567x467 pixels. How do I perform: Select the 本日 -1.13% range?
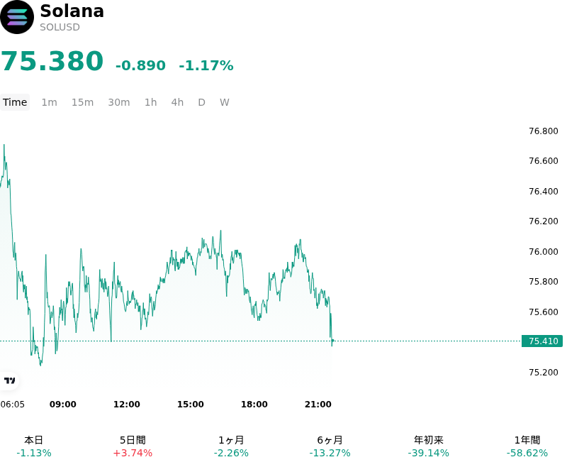pyautogui.click(x=33, y=446)
